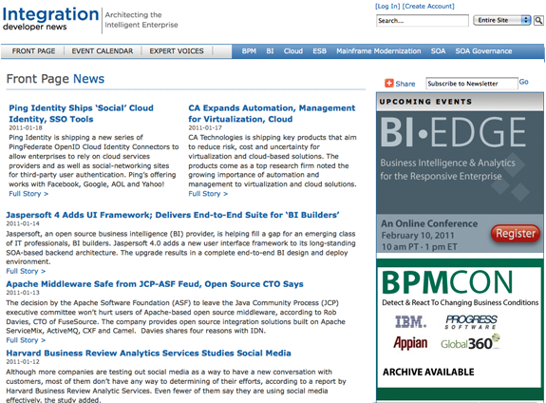Click the red Register button
546x403 pixels.
tap(516, 233)
